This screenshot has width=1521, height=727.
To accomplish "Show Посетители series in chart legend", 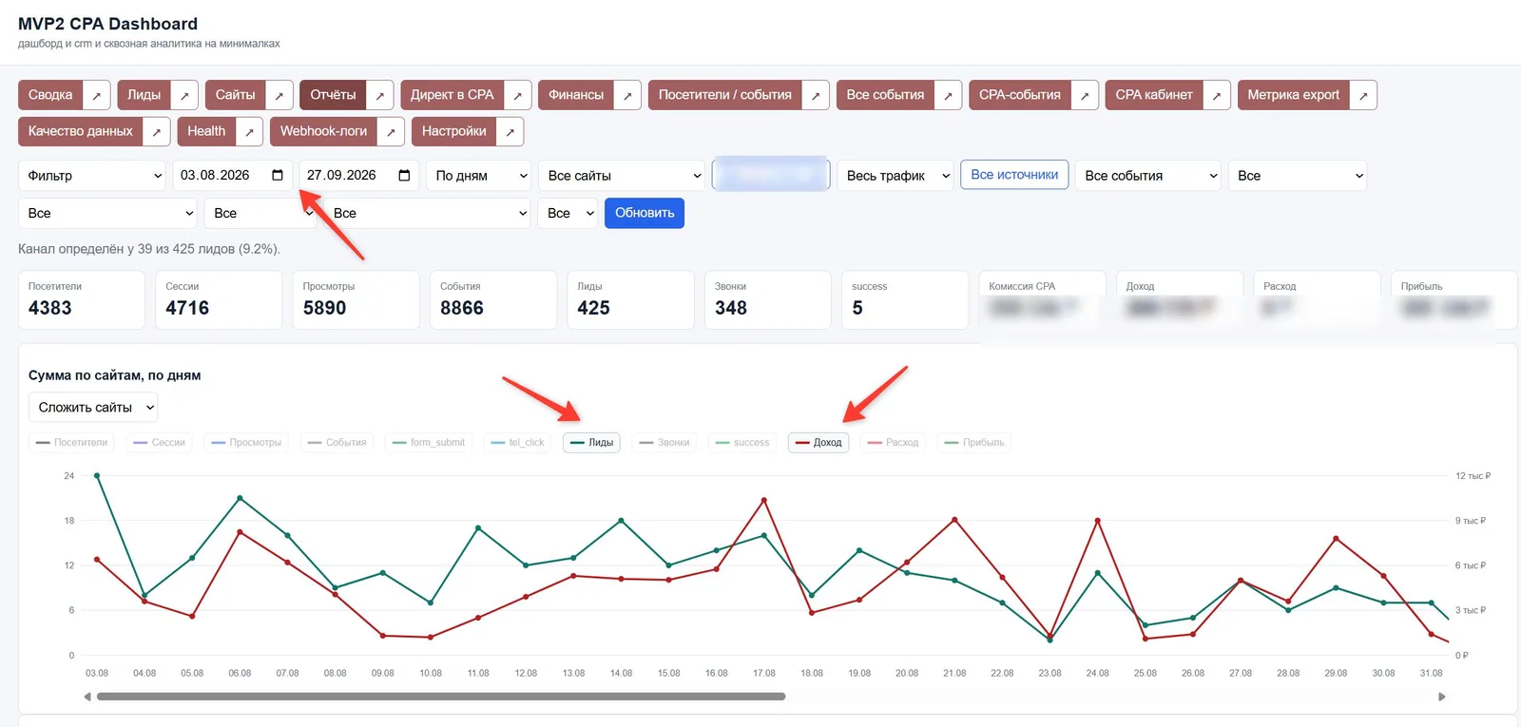I will click(71, 442).
